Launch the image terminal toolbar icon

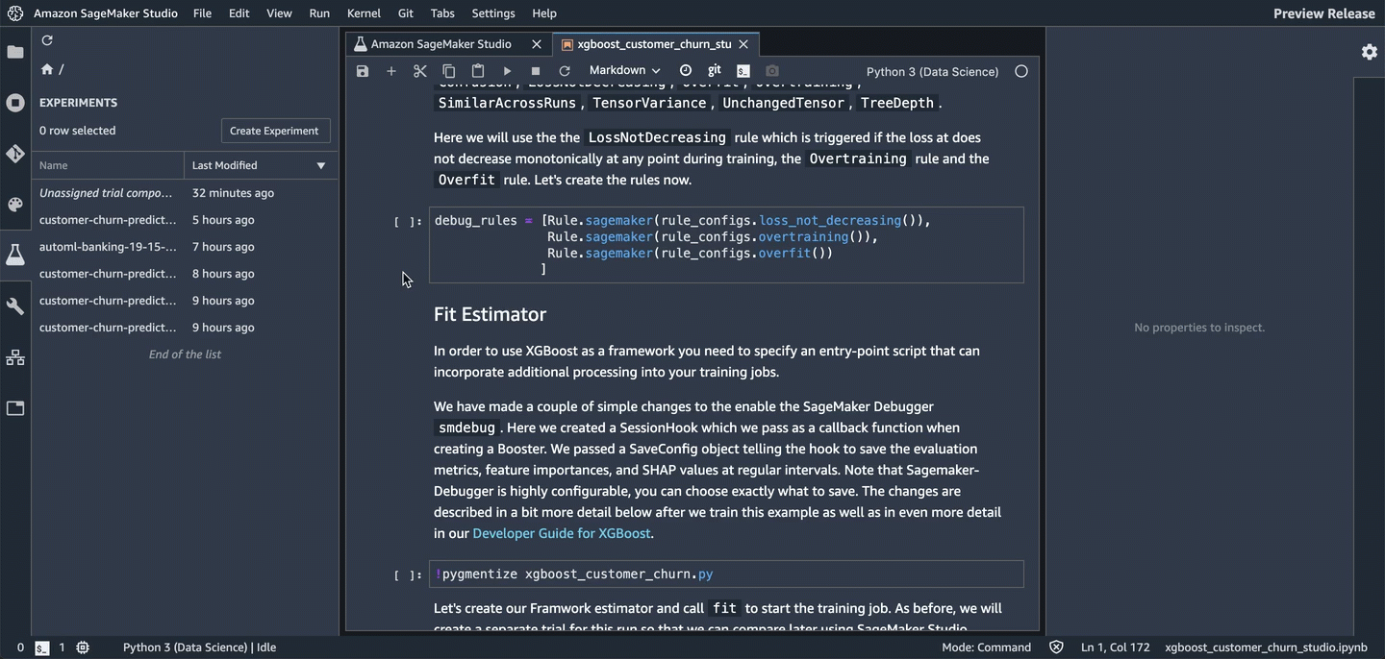point(743,70)
